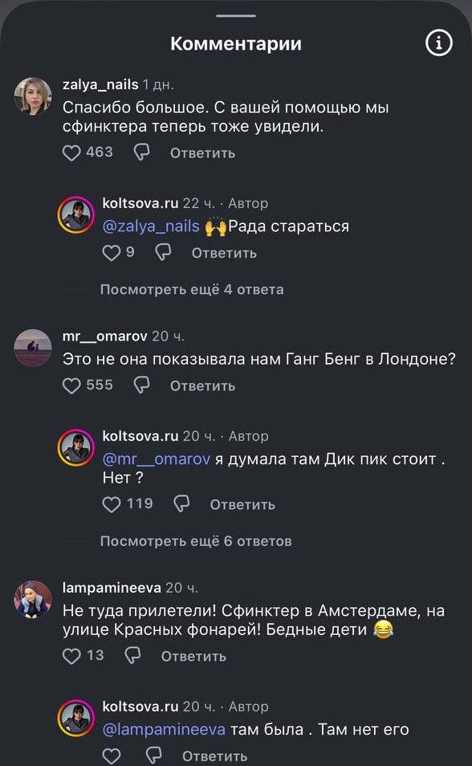Dislike the 'Рада стараться' reply
Image resolution: width=472 pixels, height=766 pixels.
tap(163, 252)
